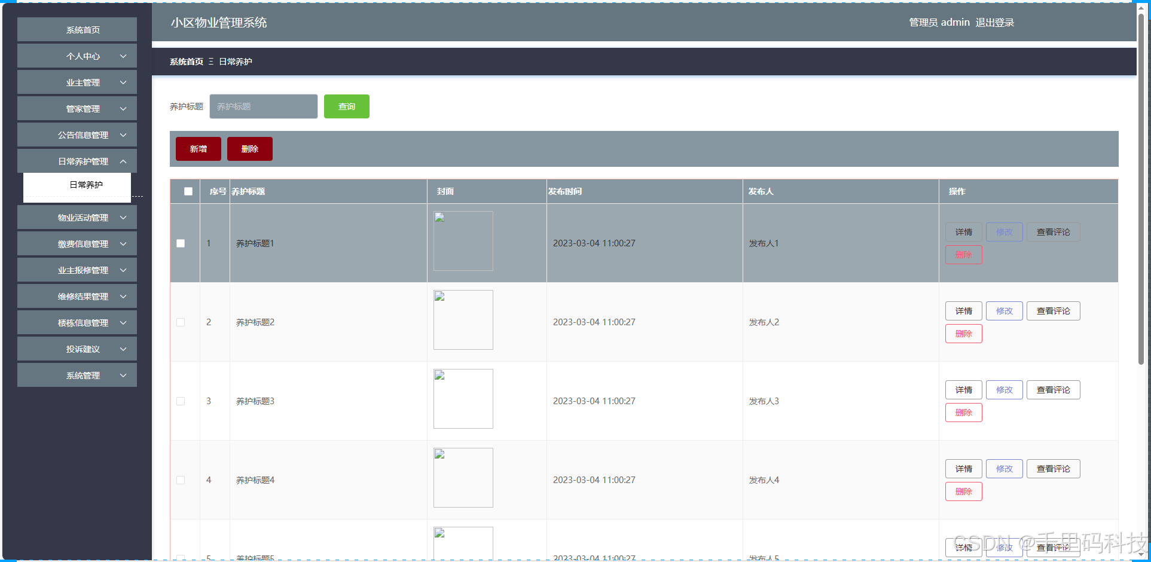Click 查看评论 for 养护标题2
The image size is (1151, 562).
[1054, 311]
